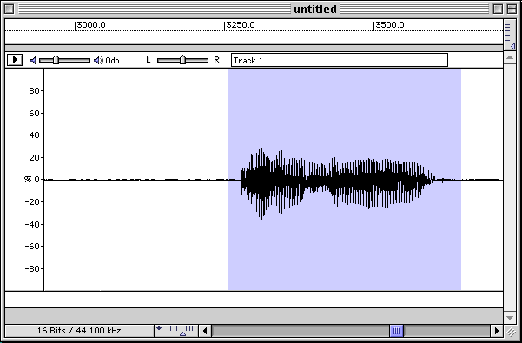Play Track 1 with the play button
522x343 pixels.
(x=15, y=60)
